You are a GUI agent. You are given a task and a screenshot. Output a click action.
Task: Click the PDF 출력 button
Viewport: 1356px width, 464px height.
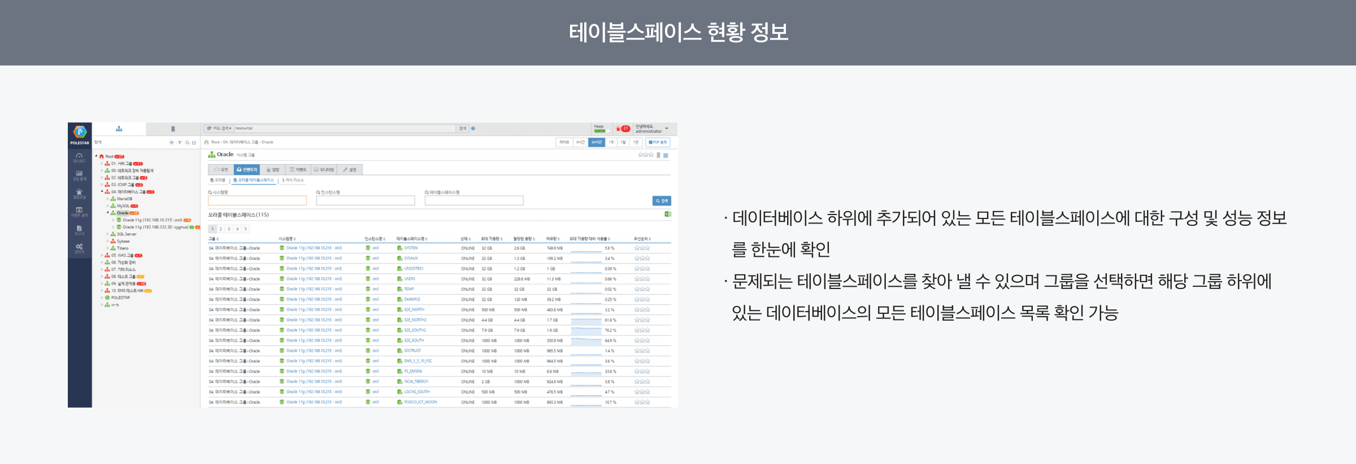[658, 142]
